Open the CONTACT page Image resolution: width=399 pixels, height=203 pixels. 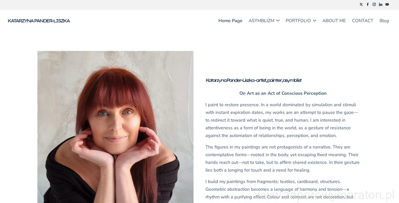pos(363,21)
